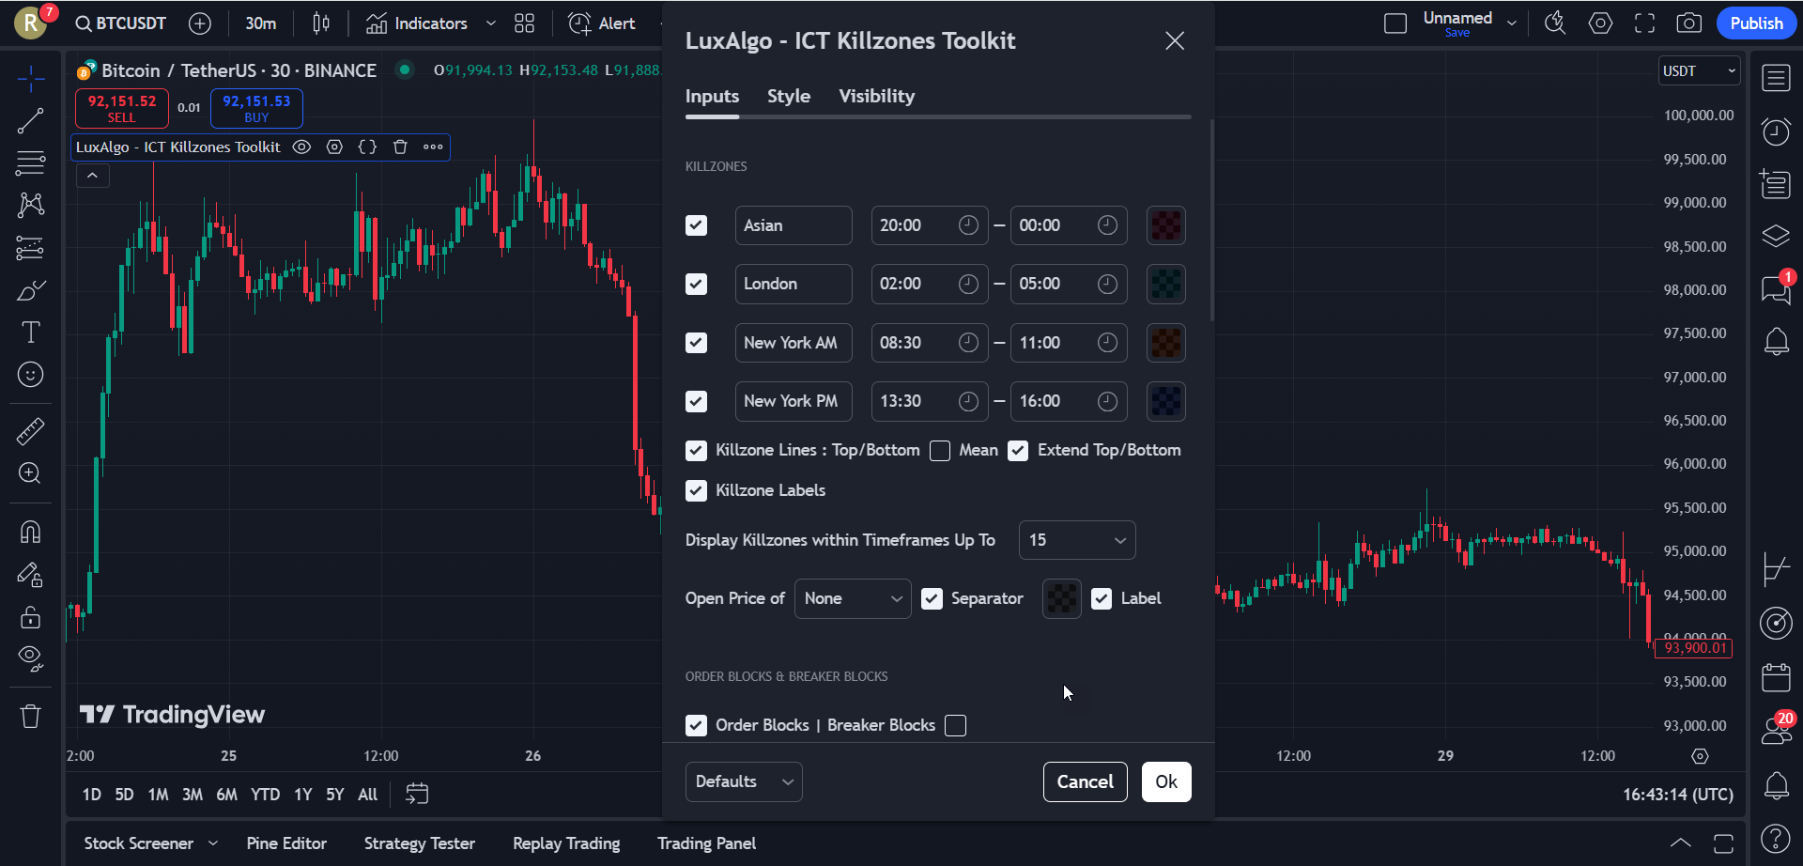Open the Strategy Tester tab
1803x866 pixels.
(420, 843)
